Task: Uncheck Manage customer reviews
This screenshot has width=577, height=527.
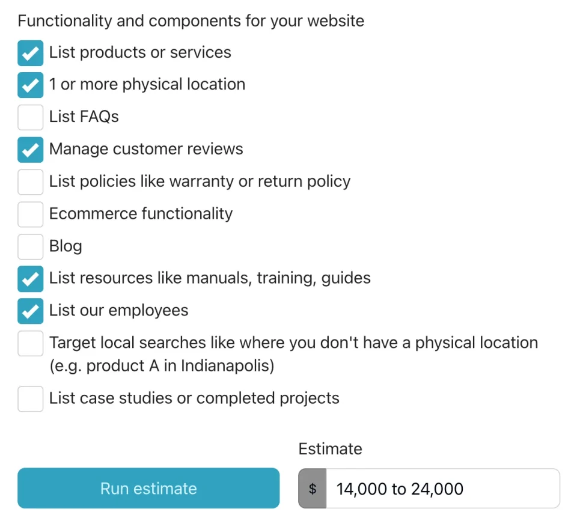Action: tap(30, 150)
